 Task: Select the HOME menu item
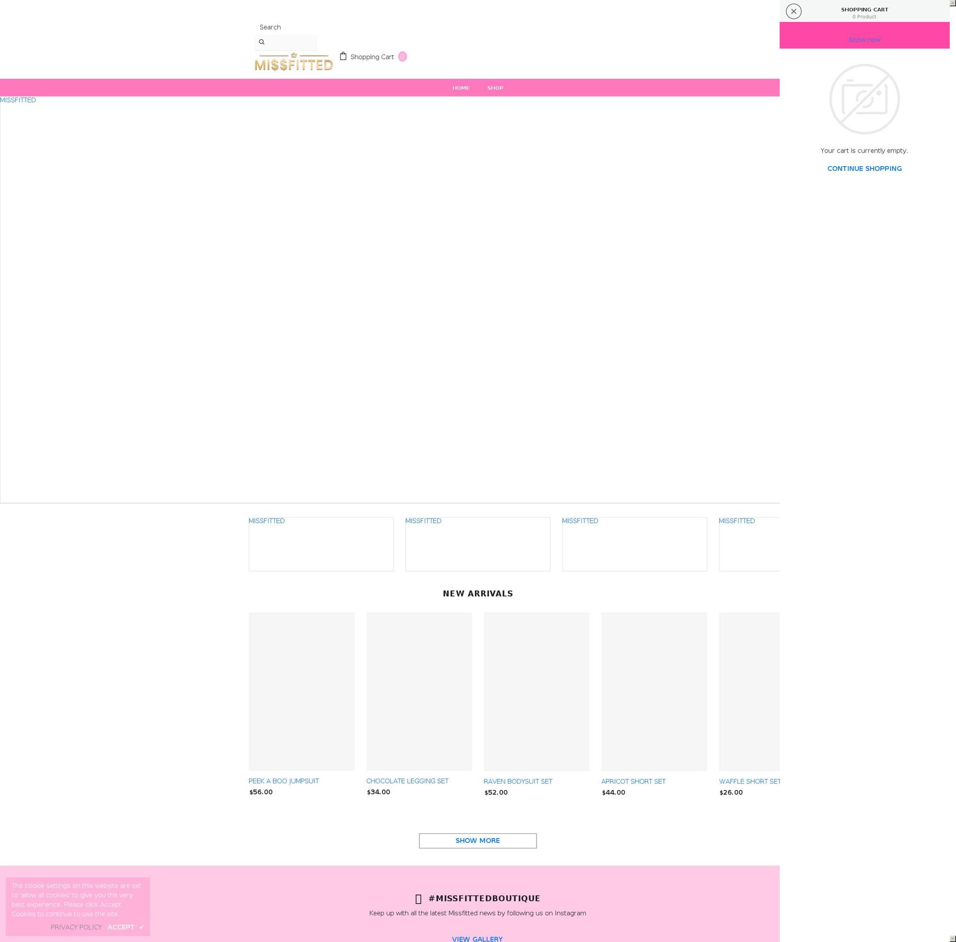click(461, 88)
